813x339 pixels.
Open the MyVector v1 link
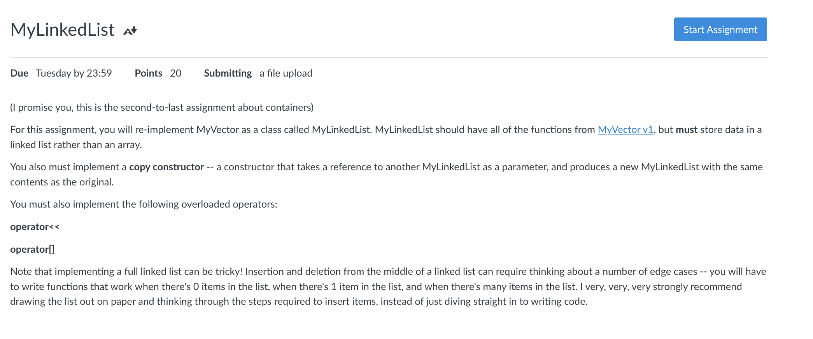pyautogui.click(x=626, y=130)
